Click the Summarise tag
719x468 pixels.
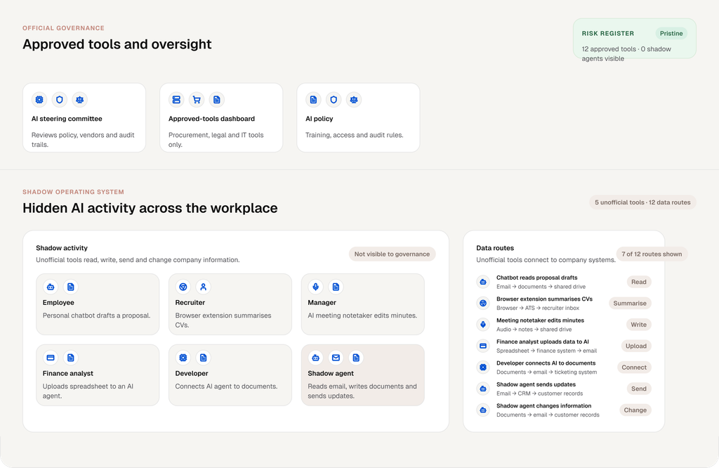(x=630, y=304)
